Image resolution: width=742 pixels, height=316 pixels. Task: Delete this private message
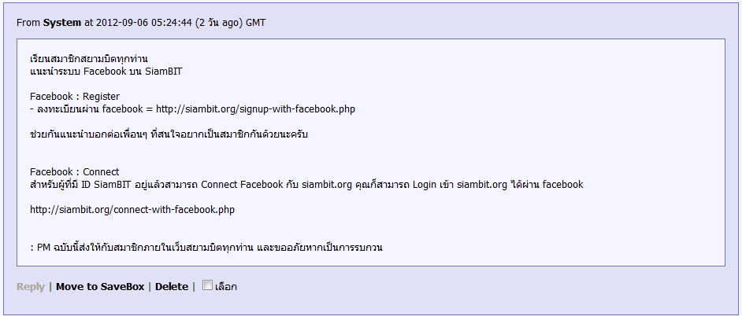[x=171, y=286]
